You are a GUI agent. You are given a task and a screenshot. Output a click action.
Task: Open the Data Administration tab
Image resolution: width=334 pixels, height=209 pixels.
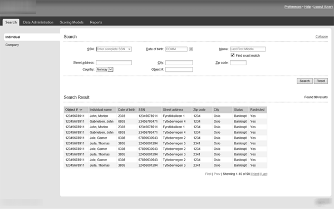click(38, 22)
